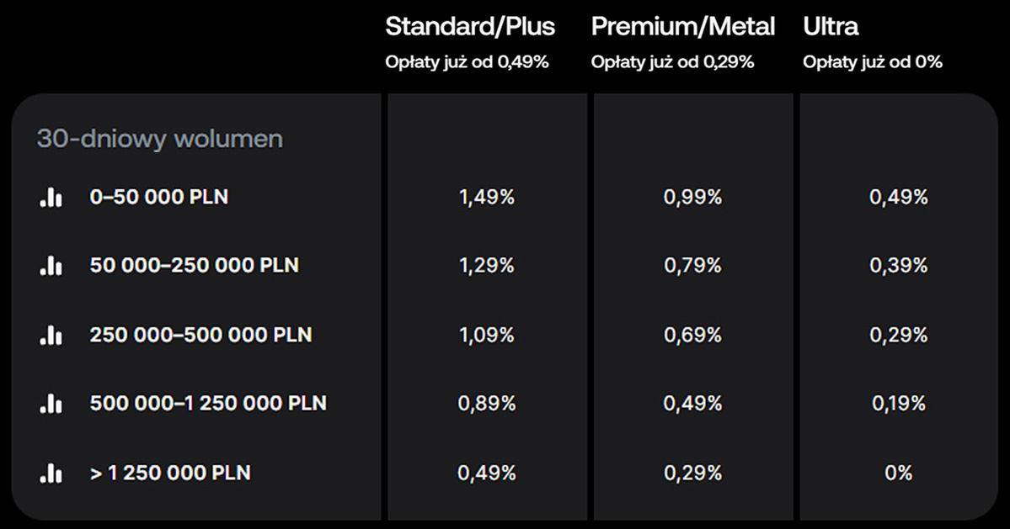Click the bar chart icon beside 250 000–500 000 PLN
This screenshot has width=1010, height=529.
[x=51, y=335]
